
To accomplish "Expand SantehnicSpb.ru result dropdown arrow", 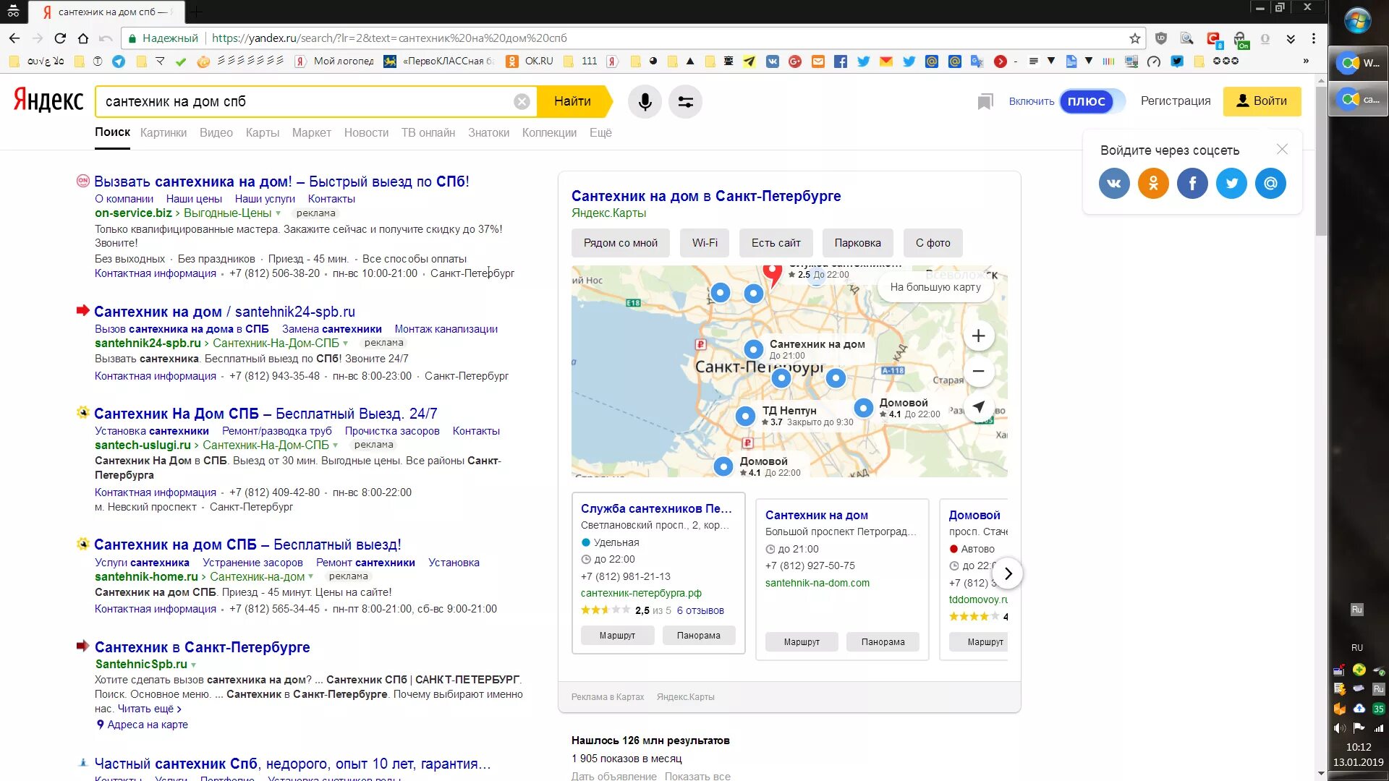I will coord(194,665).
